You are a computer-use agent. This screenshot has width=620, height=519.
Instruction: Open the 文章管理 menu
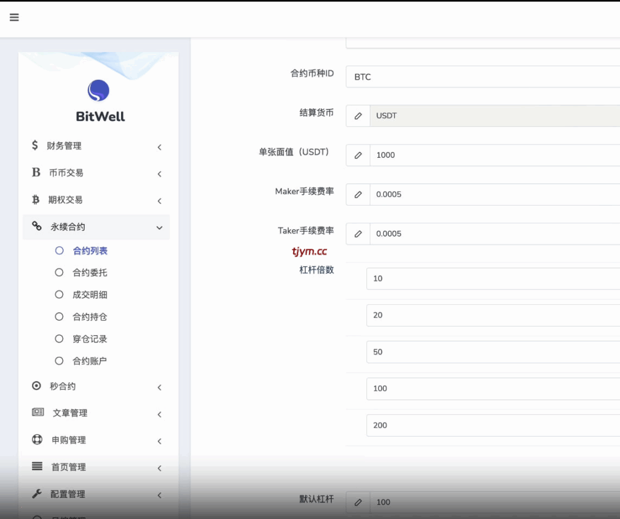click(70, 413)
